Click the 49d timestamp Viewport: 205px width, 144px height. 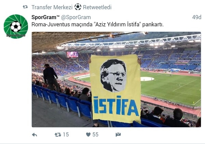(197, 17)
